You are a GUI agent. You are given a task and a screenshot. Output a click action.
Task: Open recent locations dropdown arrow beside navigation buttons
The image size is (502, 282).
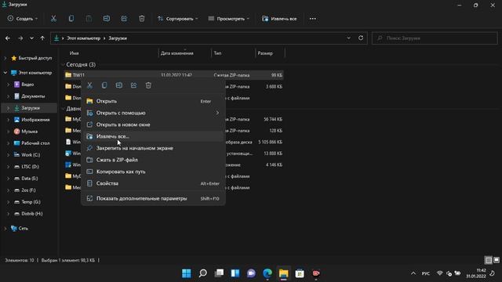pos(31,38)
